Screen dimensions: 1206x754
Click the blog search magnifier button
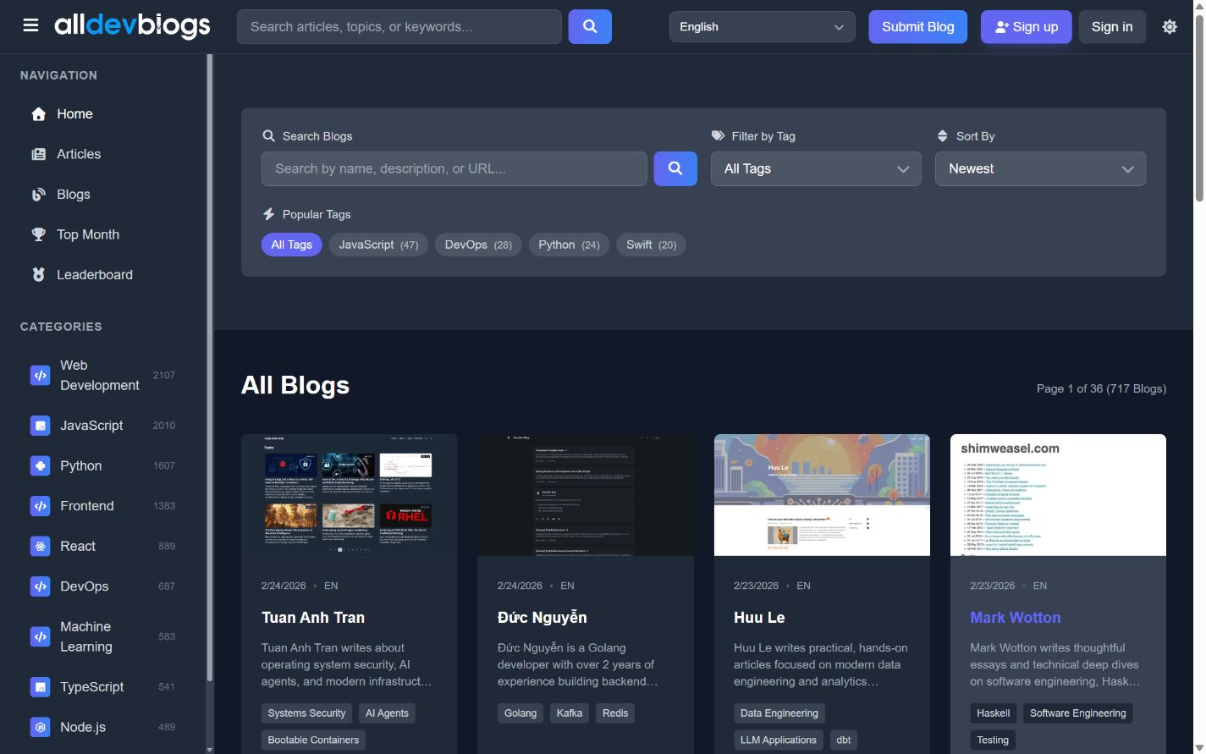point(675,168)
